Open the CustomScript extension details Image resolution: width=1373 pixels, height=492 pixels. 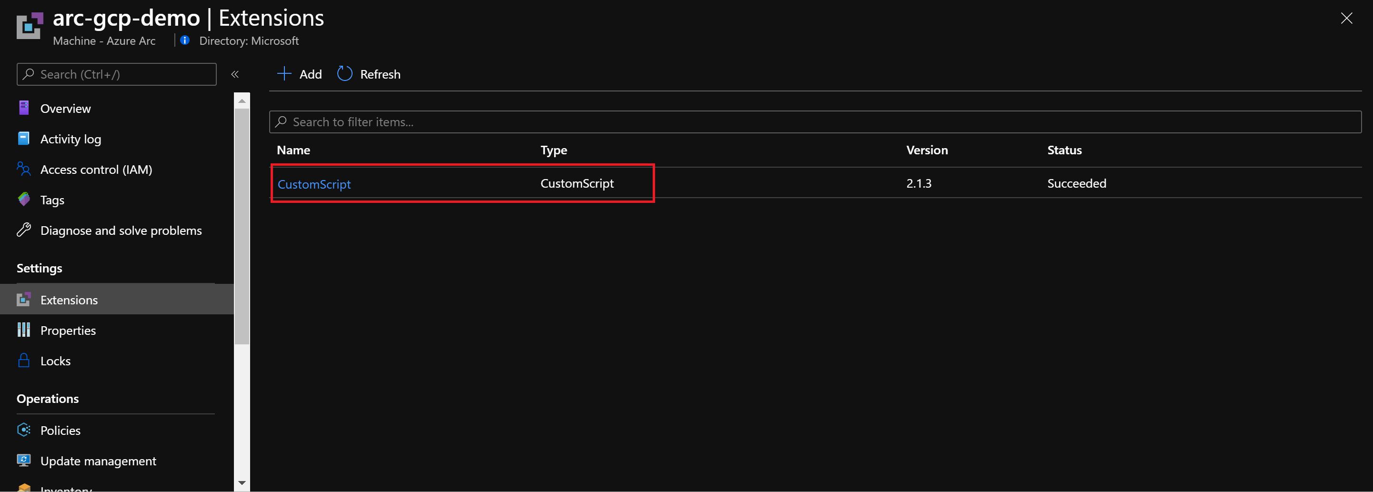tap(314, 183)
